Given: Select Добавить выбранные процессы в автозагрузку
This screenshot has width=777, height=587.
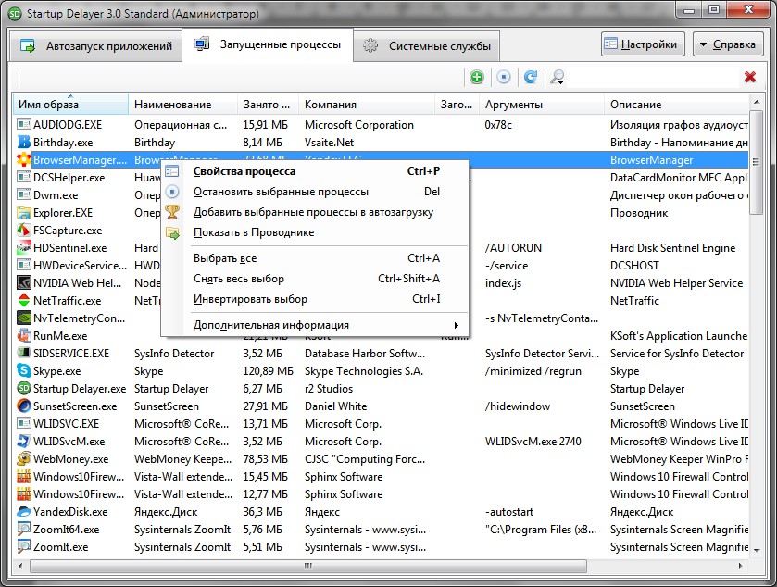Looking at the screenshot, I should pos(316,212).
